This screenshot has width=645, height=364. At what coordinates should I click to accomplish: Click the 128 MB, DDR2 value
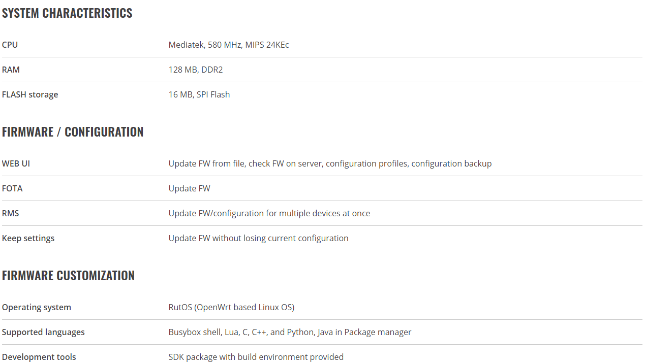click(196, 70)
